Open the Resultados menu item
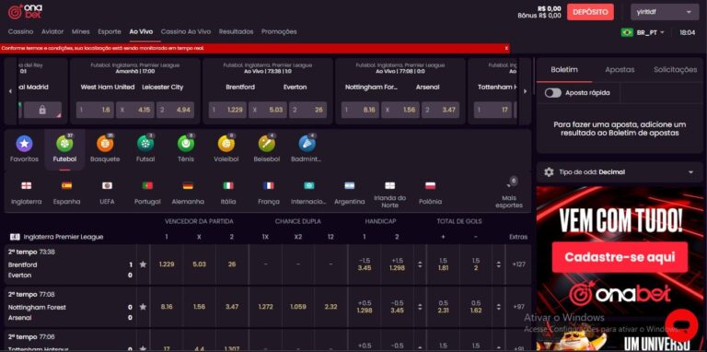This screenshot has height=352, width=707. click(x=236, y=32)
